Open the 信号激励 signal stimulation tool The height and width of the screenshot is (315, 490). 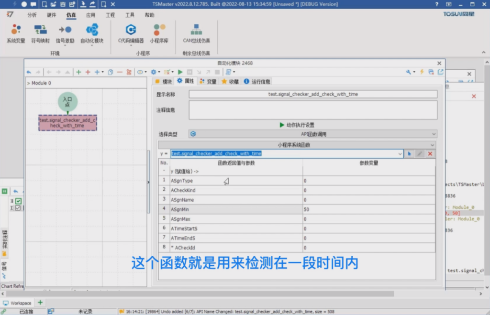tap(65, 34)
